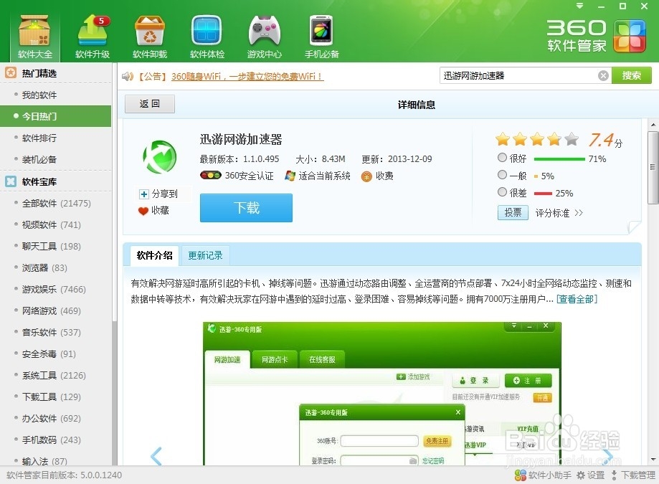The height and width of the screenshot is (484, 659).
Task: Expand 评分标准 with the double chevron
Action: (x=579, y=212)
